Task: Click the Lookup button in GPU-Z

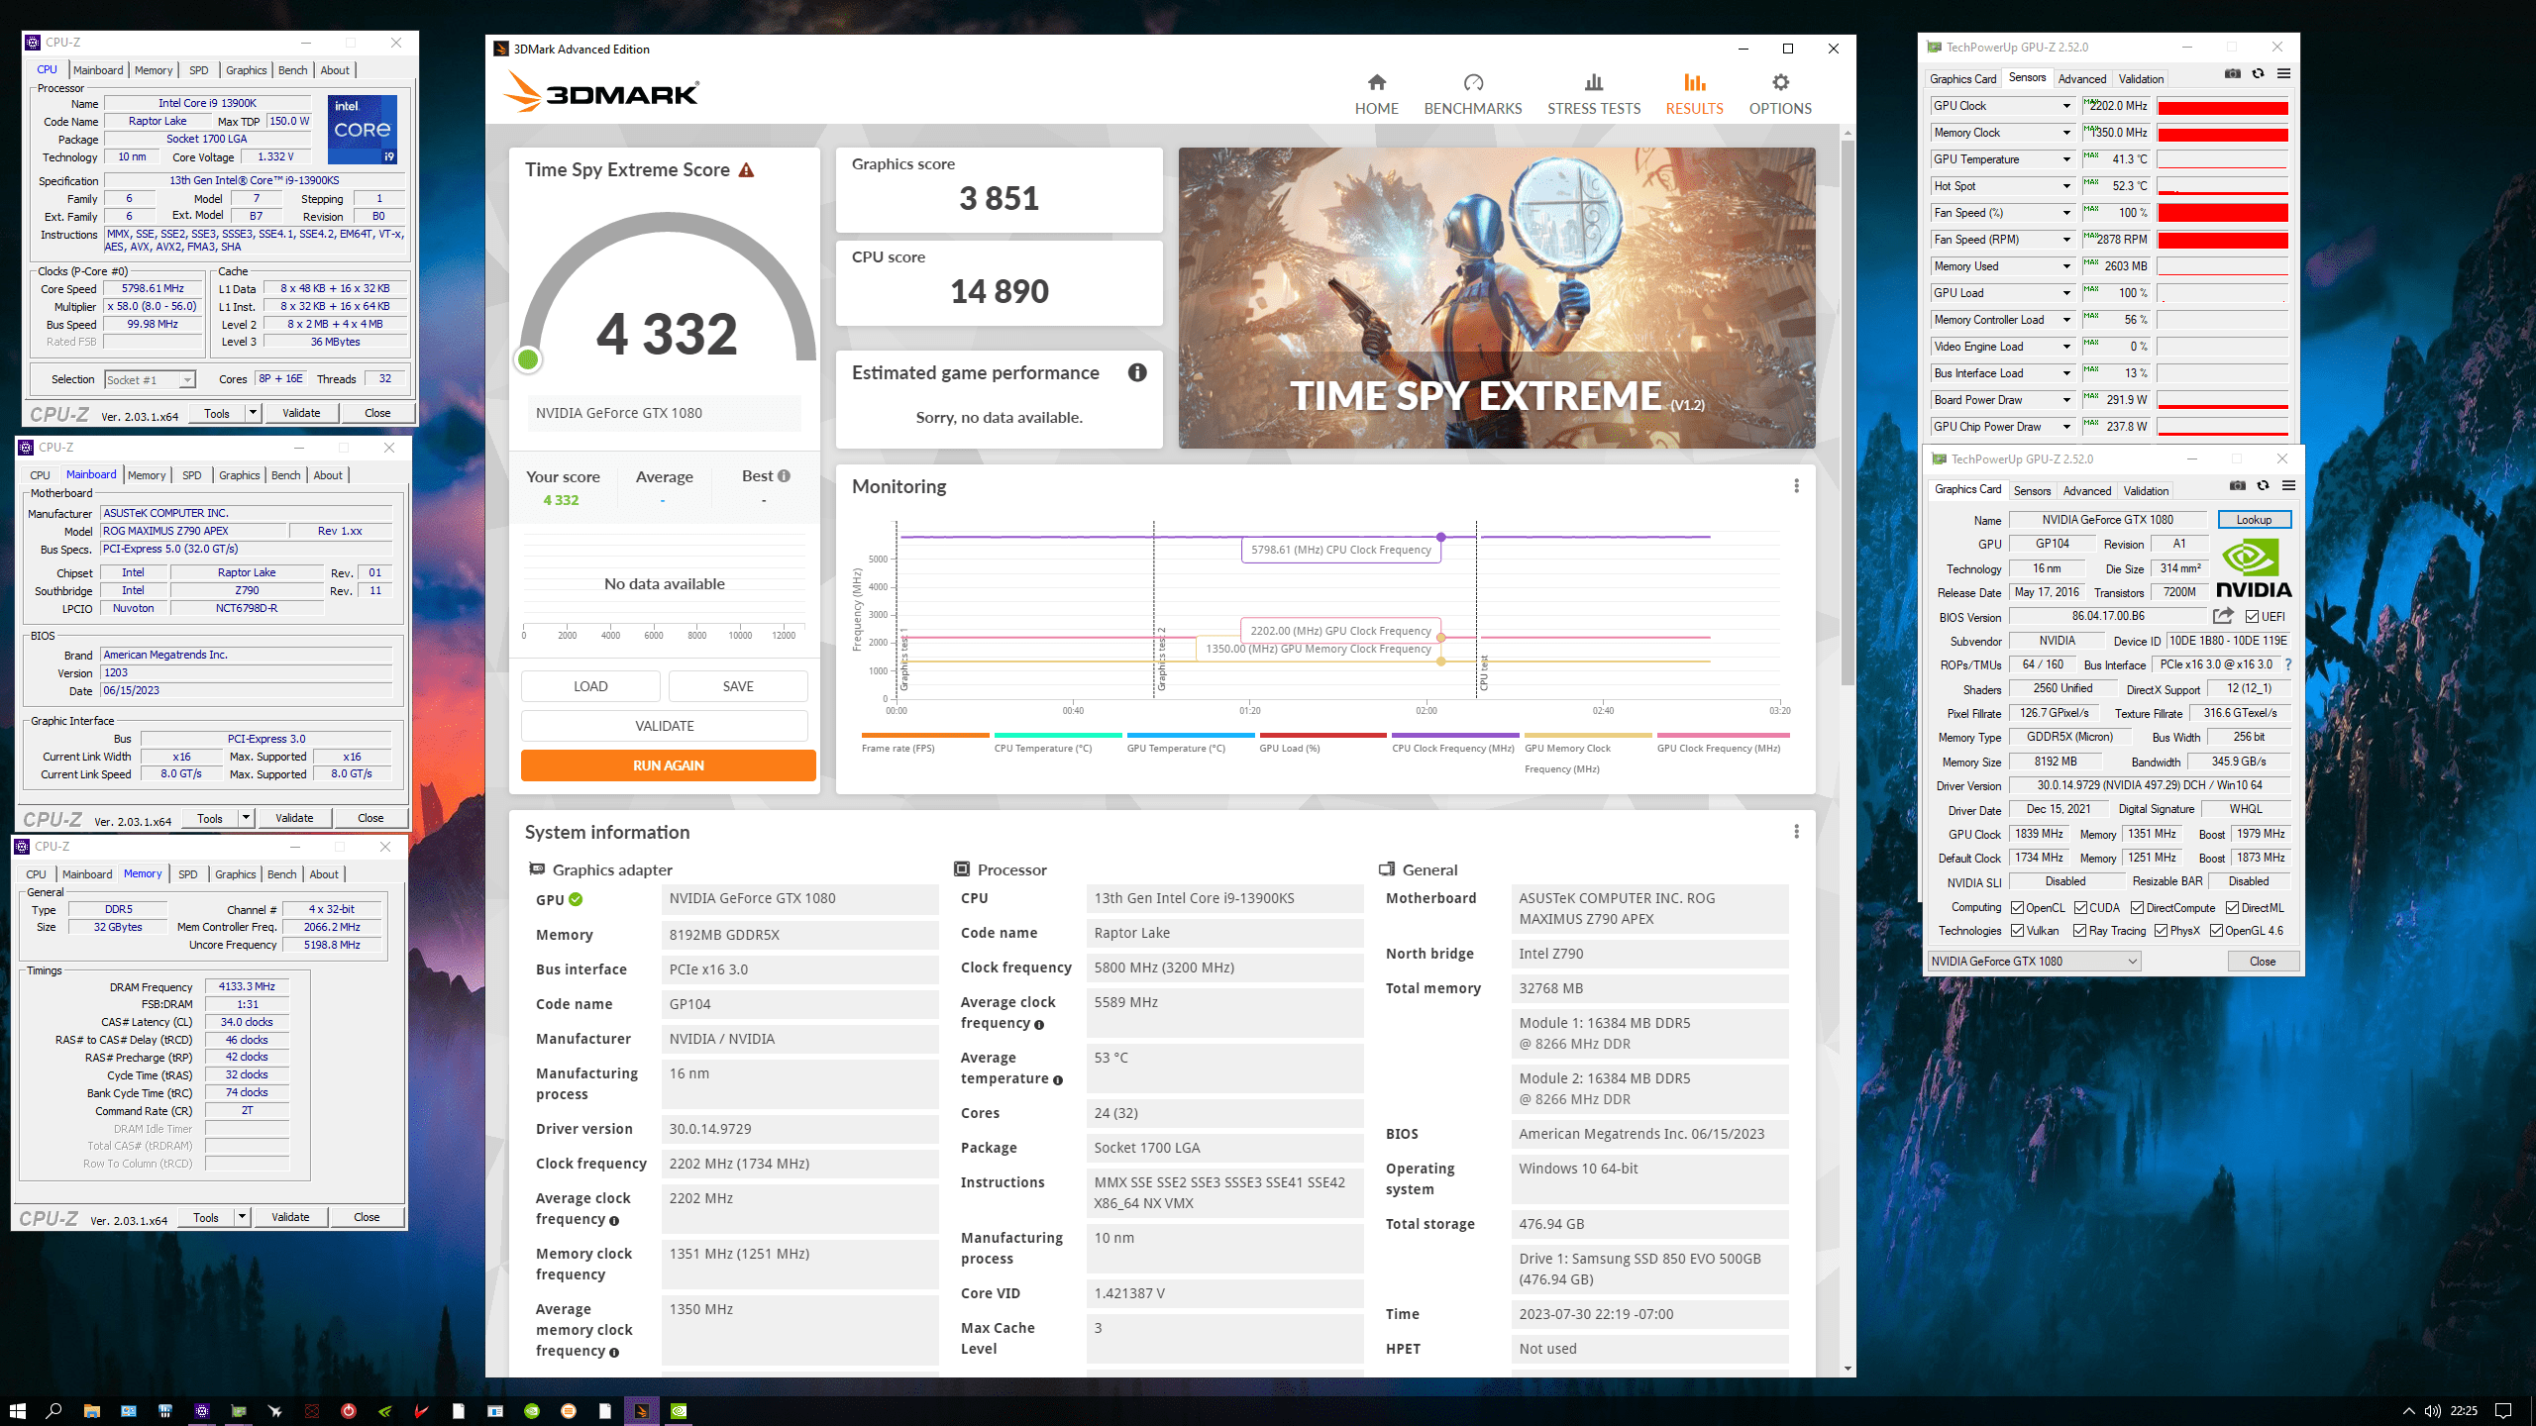Action: click(2254, 520)
